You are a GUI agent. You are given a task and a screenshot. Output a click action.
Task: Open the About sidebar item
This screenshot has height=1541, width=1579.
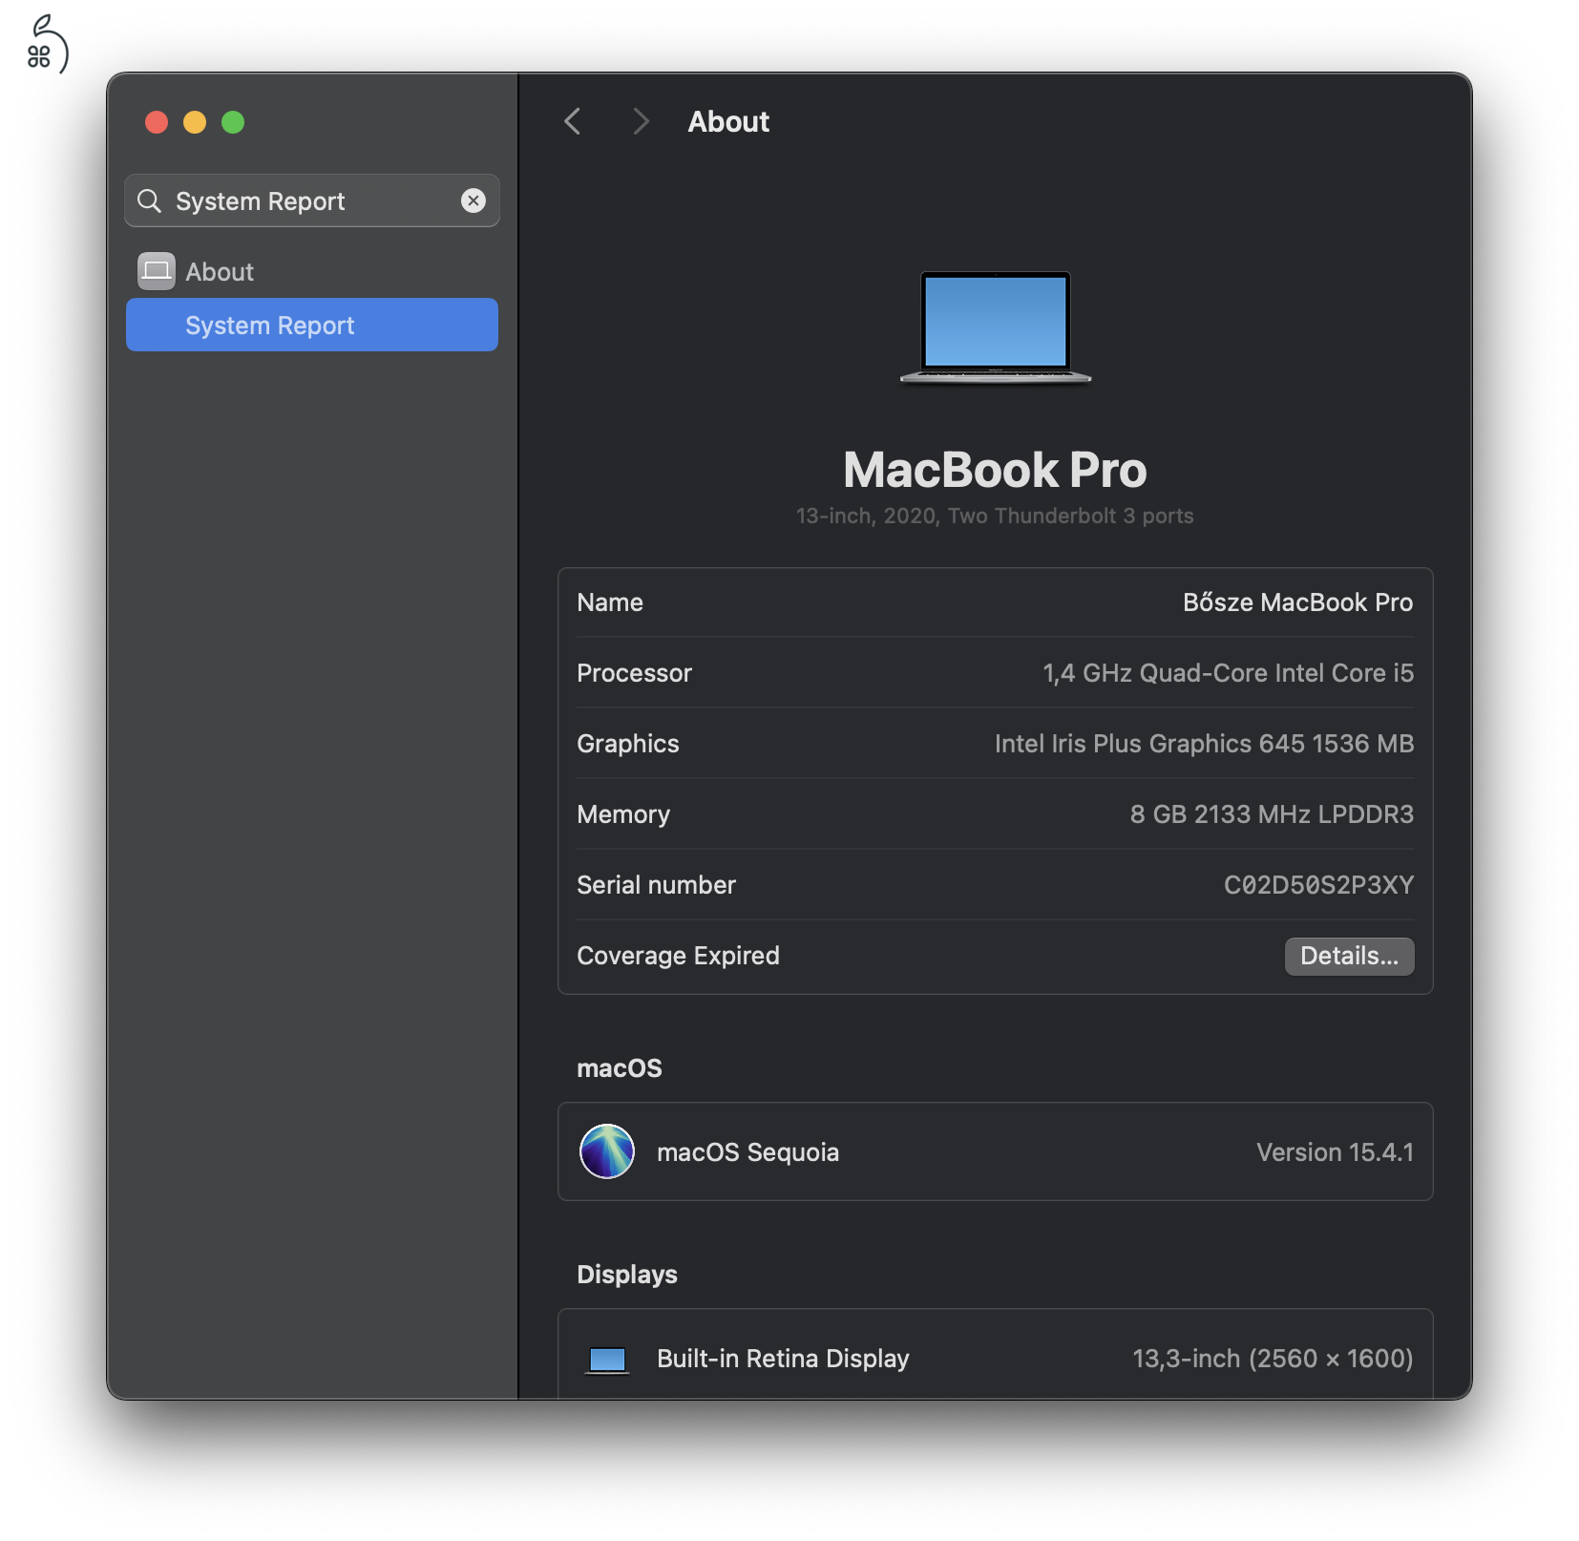coord(312,272)
